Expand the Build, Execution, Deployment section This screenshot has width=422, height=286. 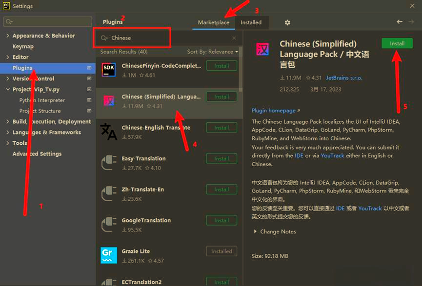7,122
